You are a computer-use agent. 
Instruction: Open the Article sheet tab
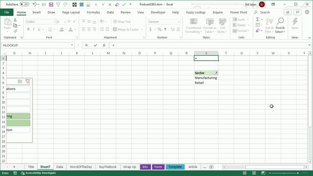point(193,167)
